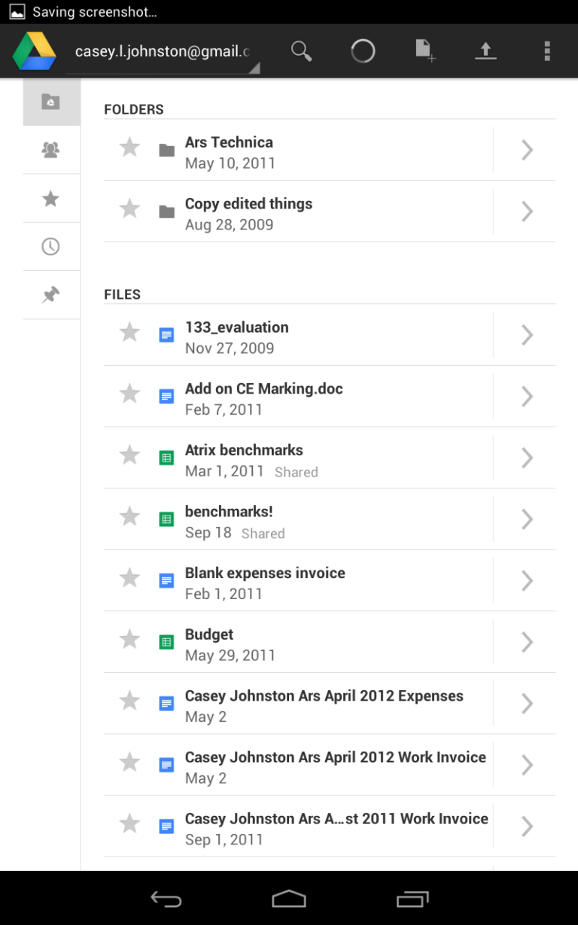Star the benchmarks! file

129,518
